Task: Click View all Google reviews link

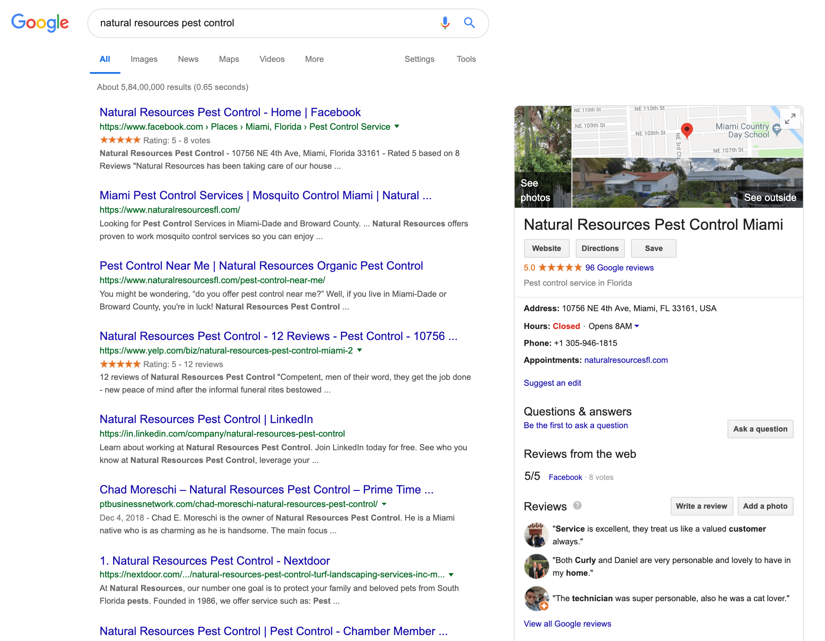Action: coord(567,624)
